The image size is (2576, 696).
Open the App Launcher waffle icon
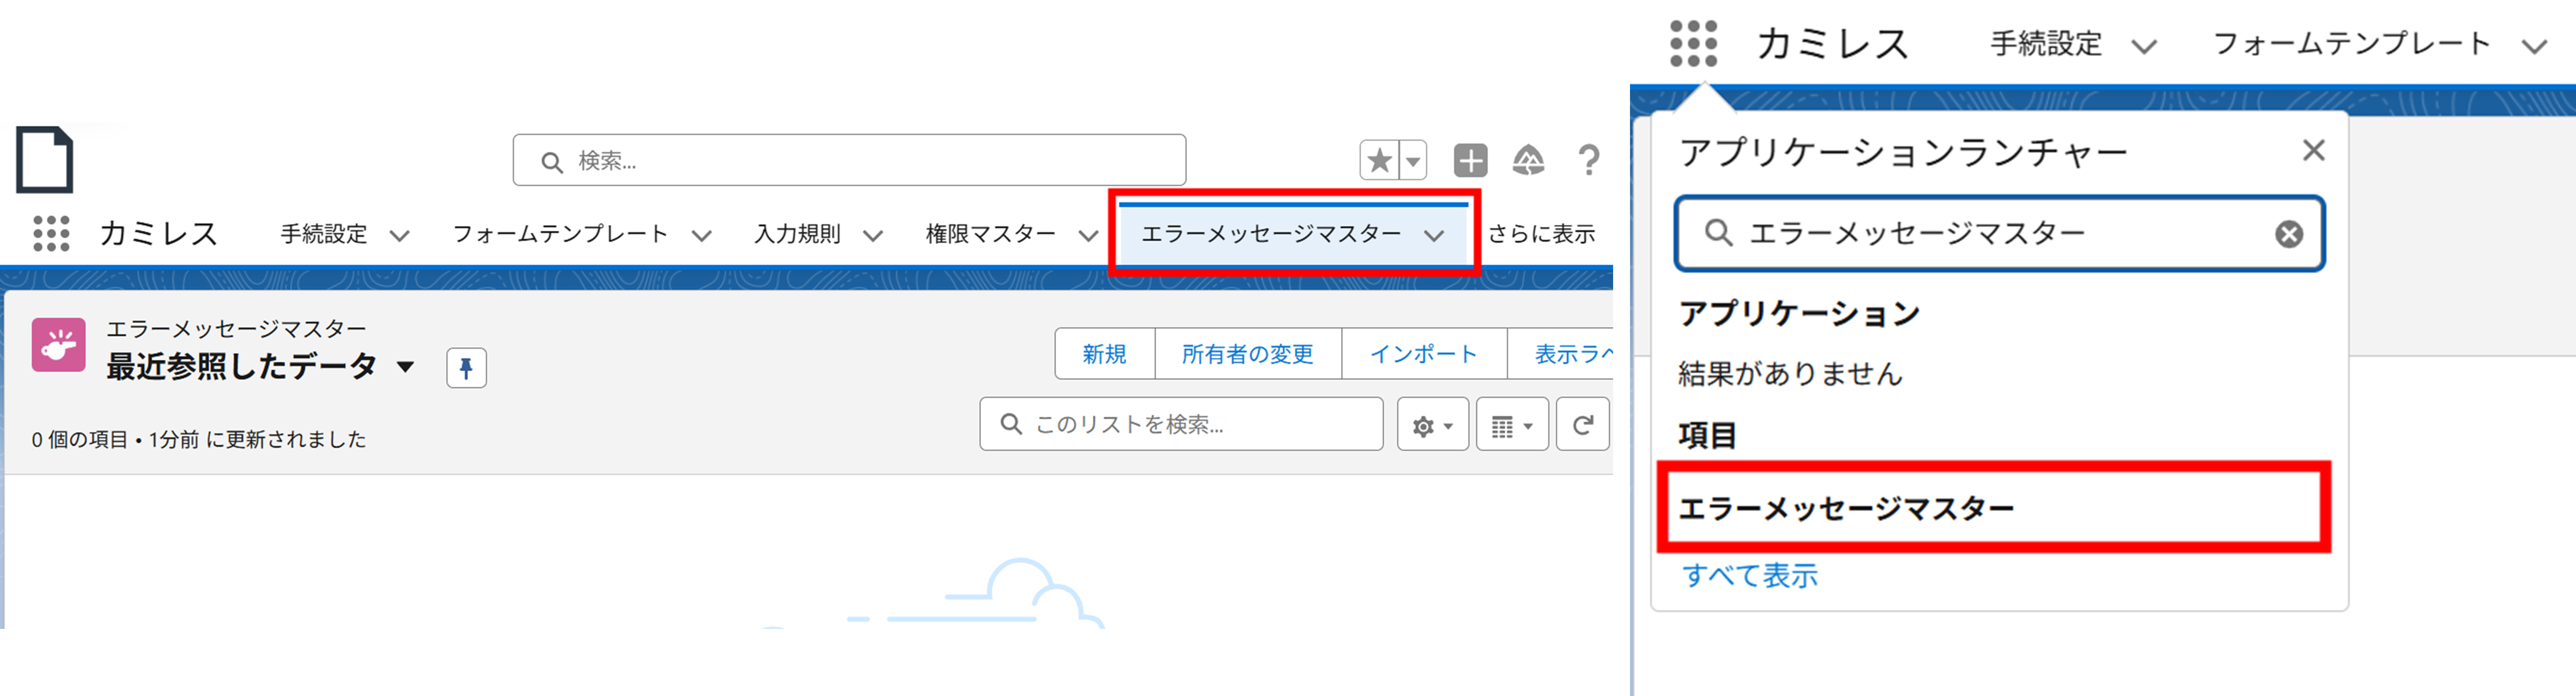click(49, 233)
